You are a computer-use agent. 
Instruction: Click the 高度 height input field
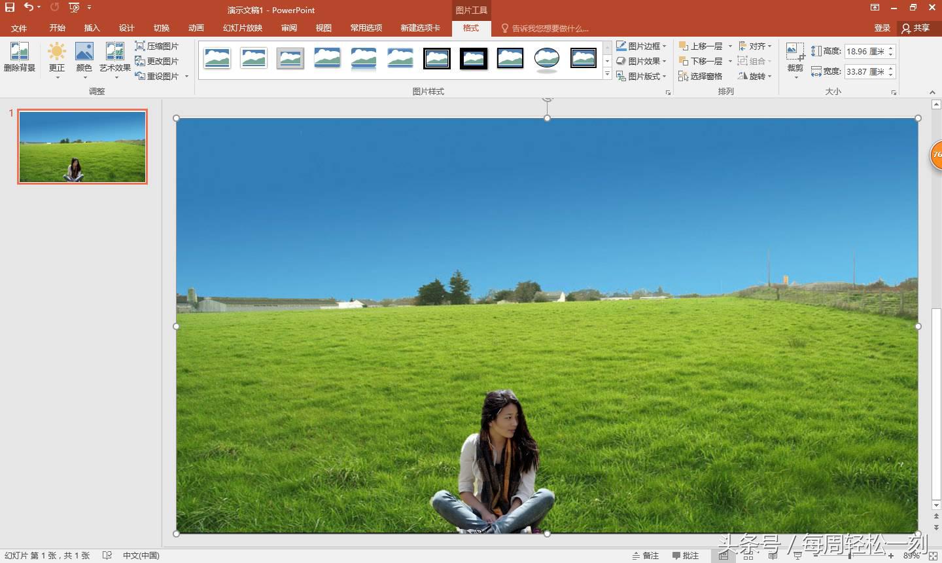pyautogui.click(x=865, y=51)
